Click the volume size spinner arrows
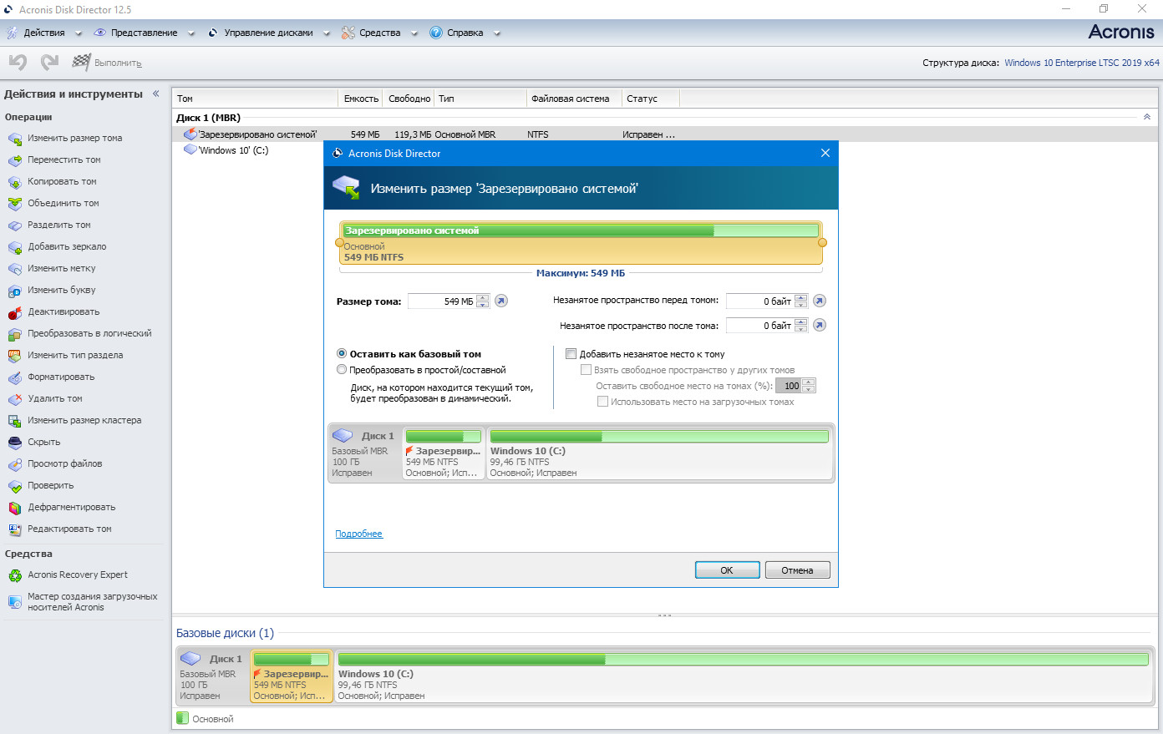This screenshot has height=734, width=1163. tap(482, 301)
